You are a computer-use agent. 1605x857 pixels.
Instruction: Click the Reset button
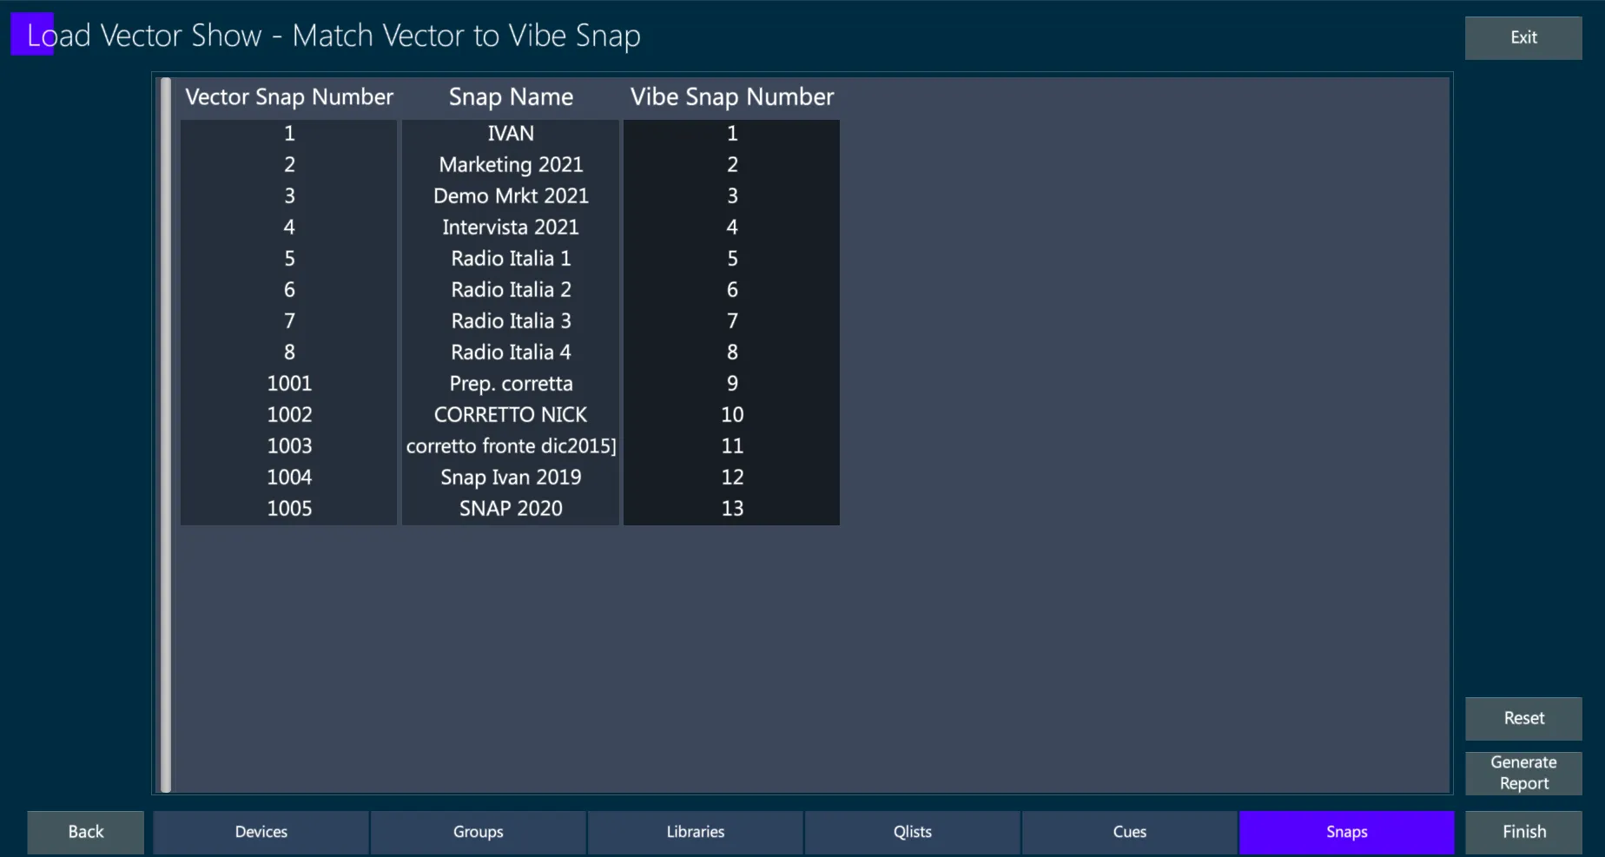coord(1523,718)
